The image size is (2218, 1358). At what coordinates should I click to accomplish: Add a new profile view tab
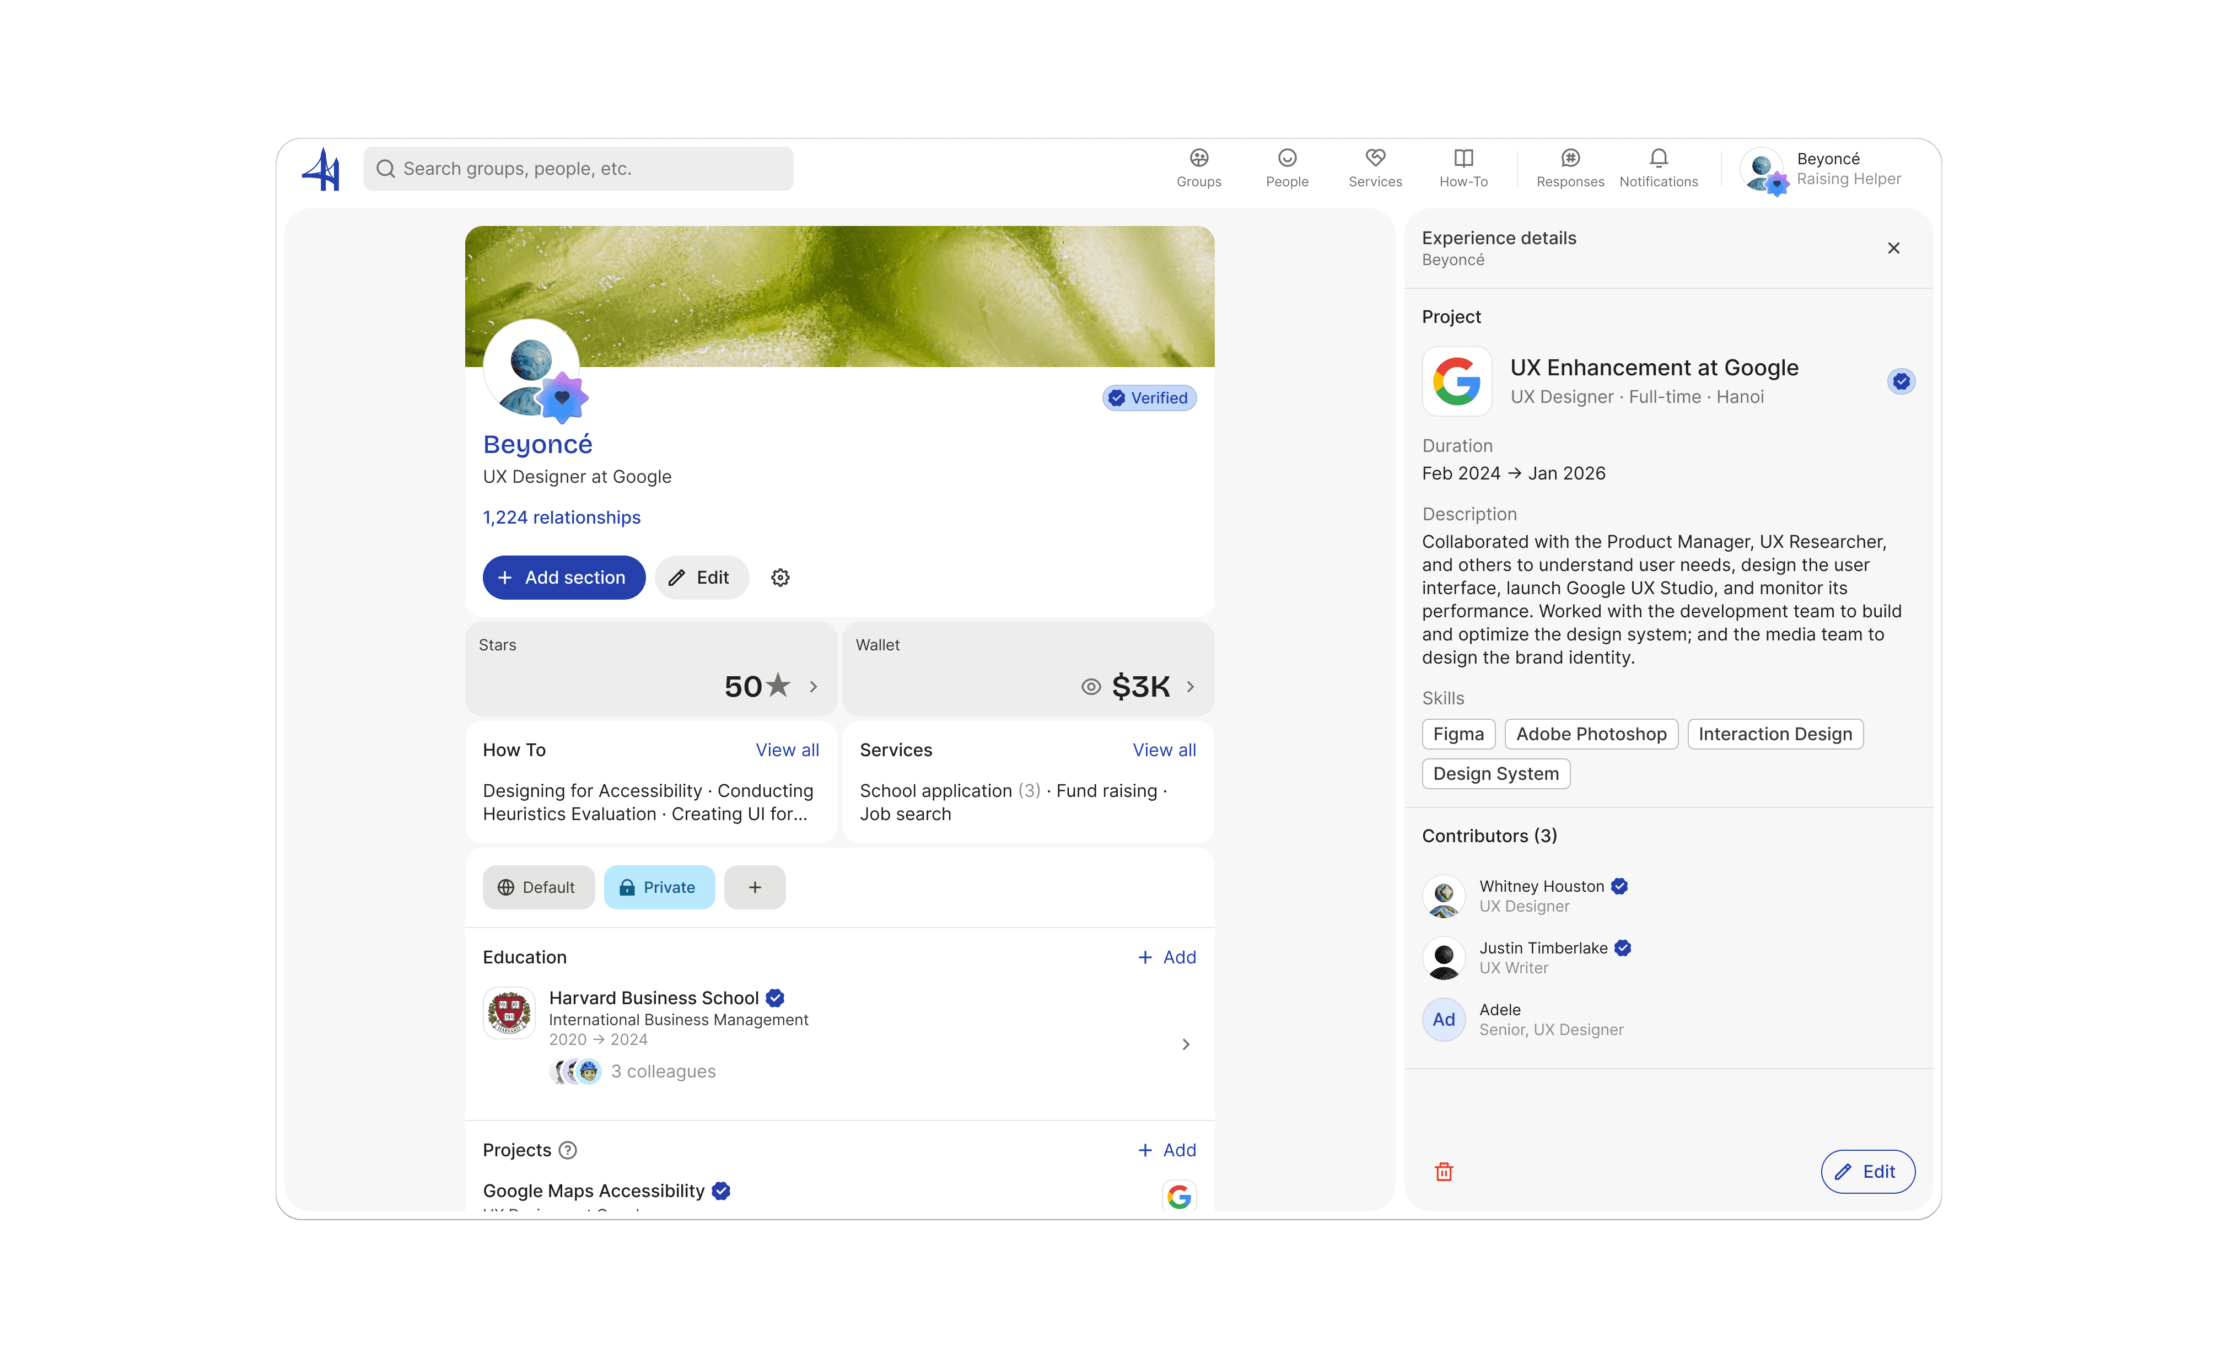[755, 887]
